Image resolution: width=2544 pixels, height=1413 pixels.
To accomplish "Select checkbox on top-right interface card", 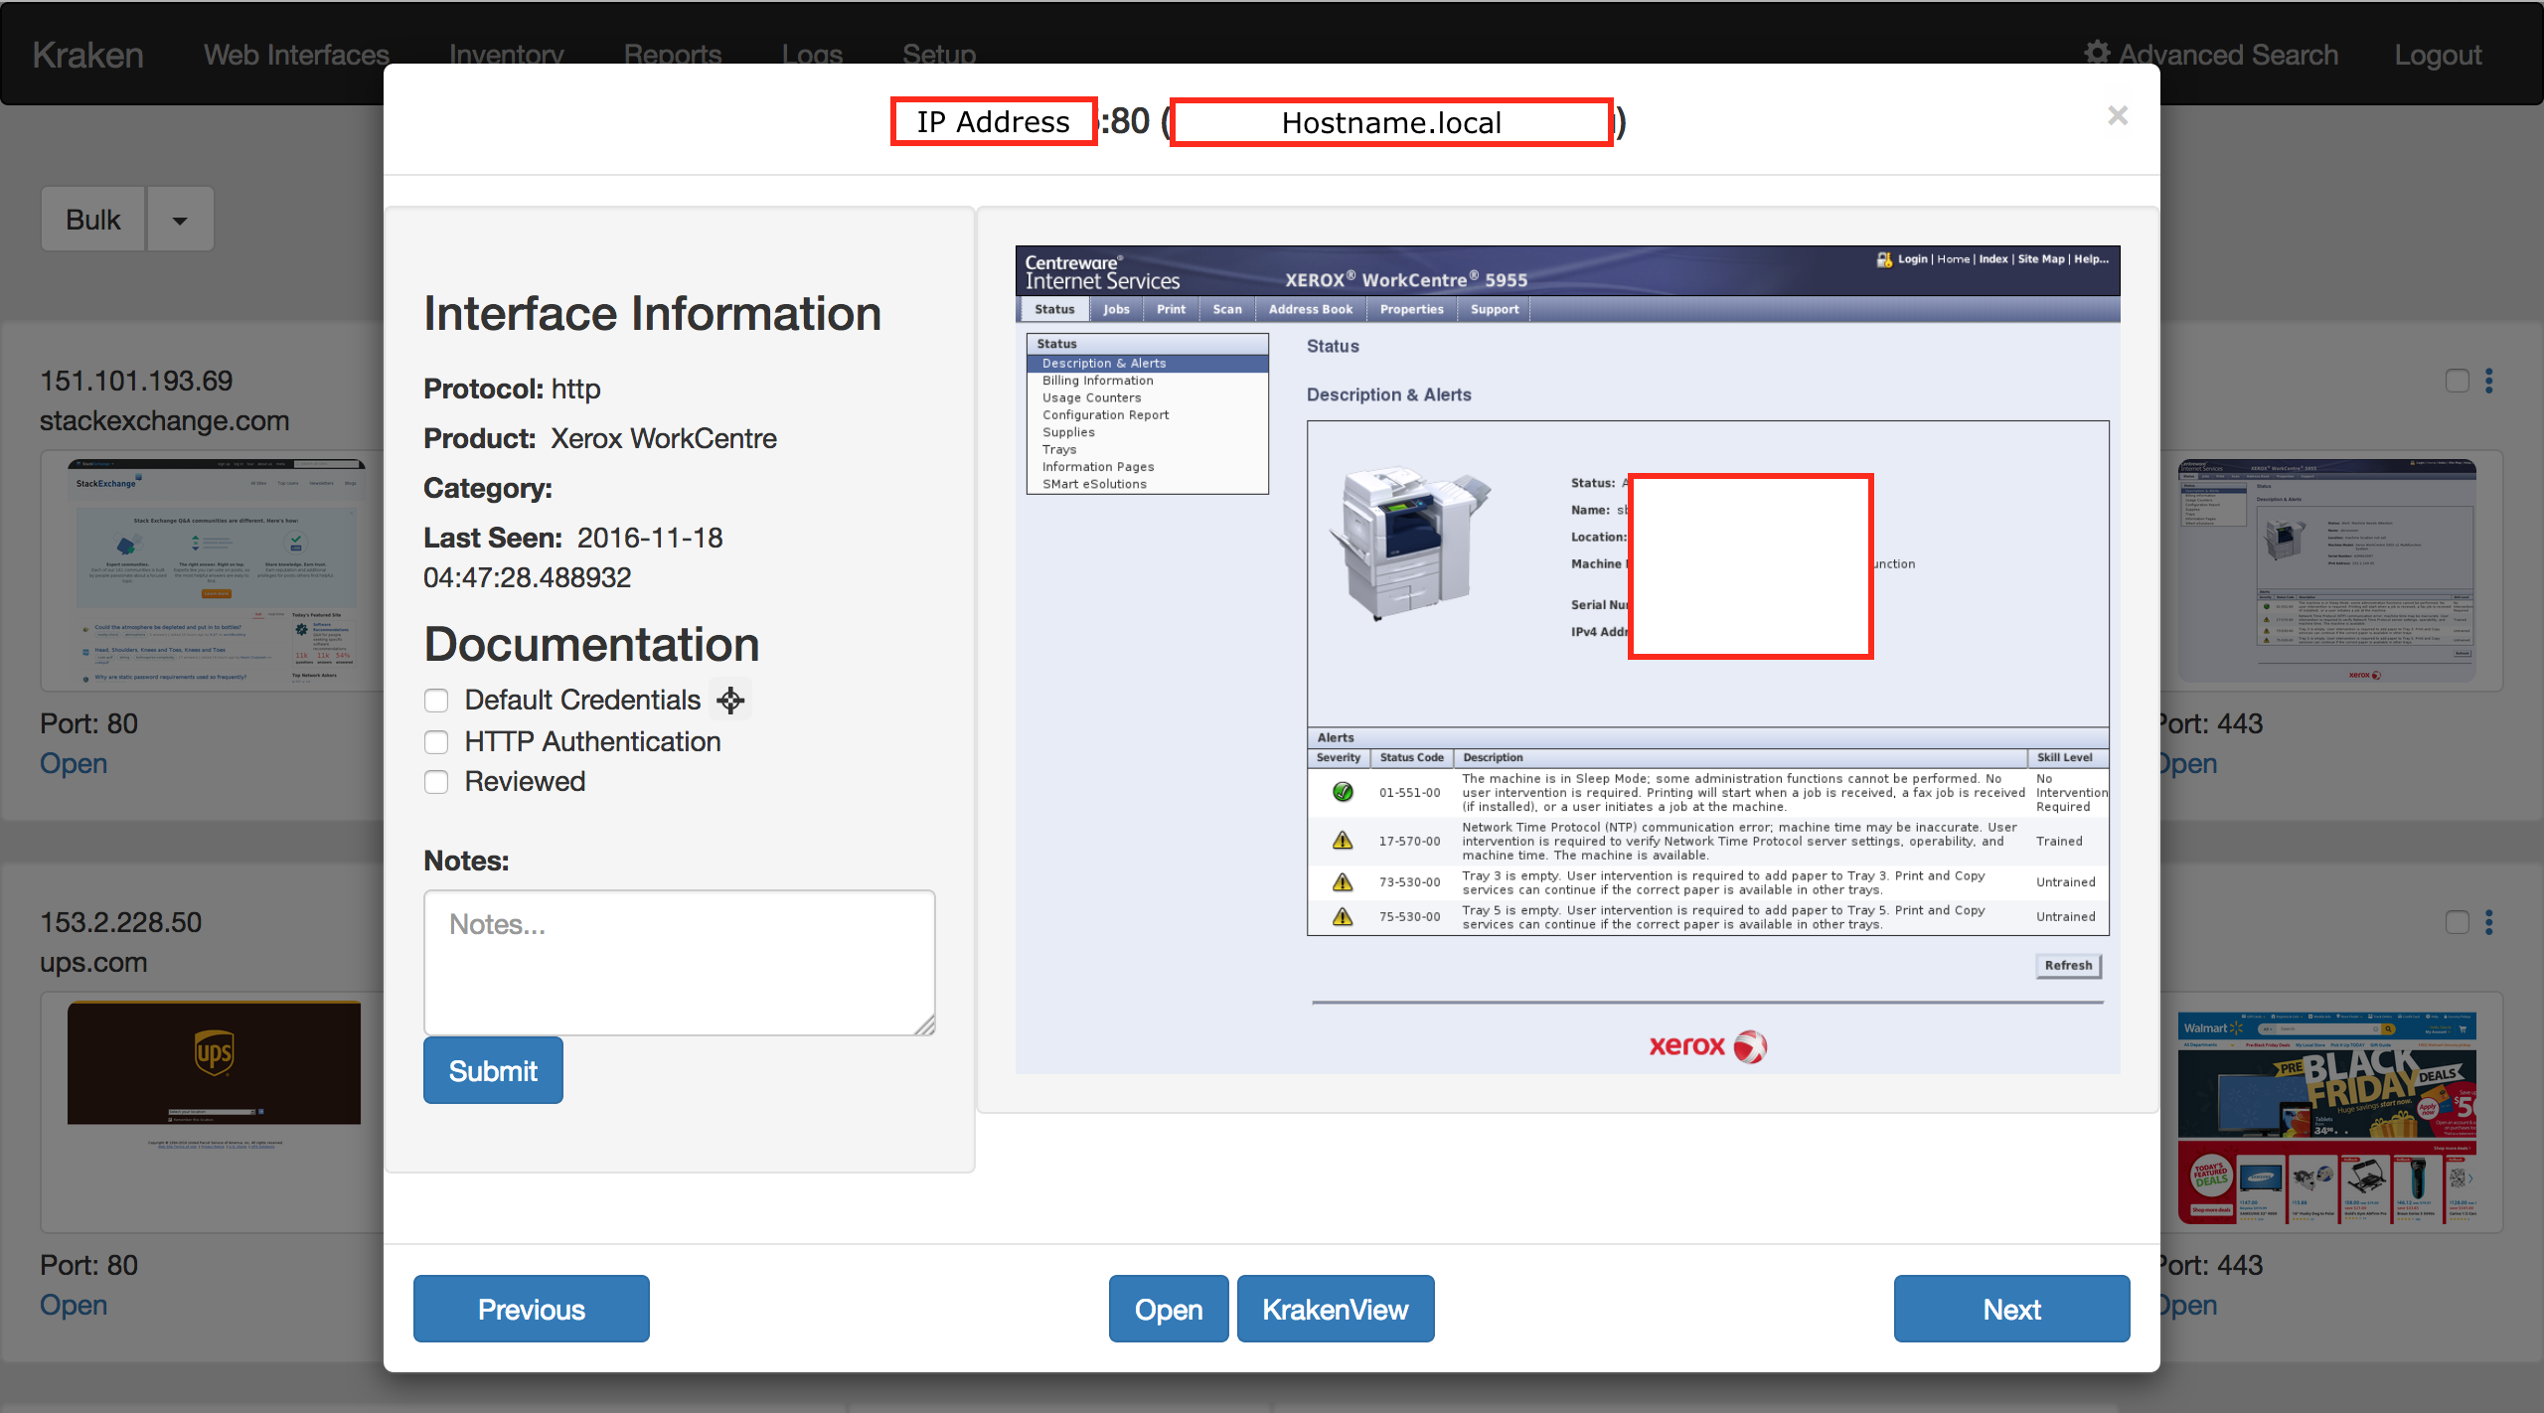I will 2457,381.
